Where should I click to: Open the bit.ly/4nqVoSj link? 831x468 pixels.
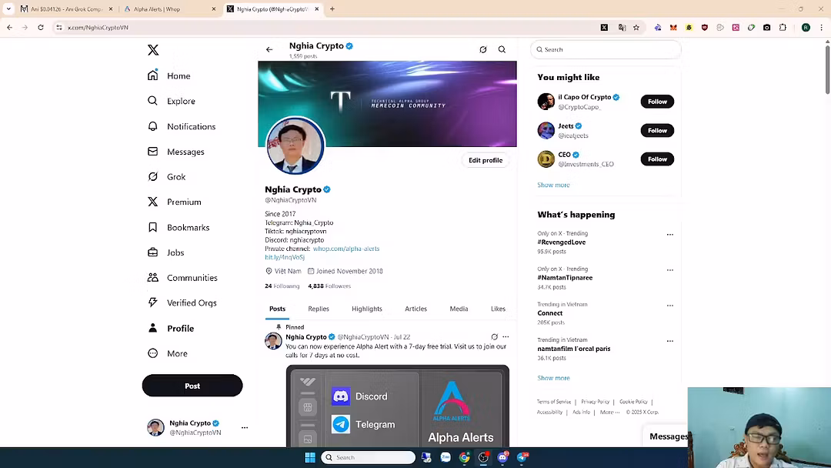click(285, 257)
